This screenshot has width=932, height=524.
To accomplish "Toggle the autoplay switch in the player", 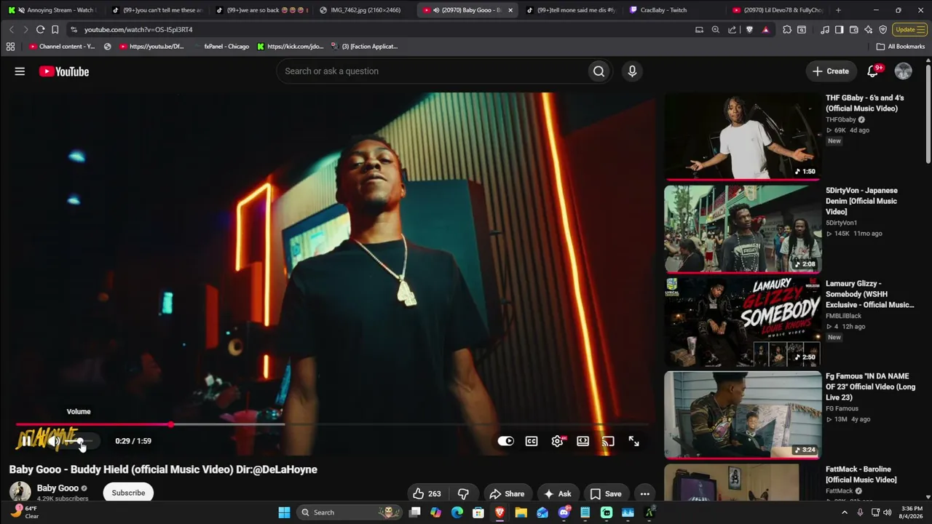I will pos(505,441).
